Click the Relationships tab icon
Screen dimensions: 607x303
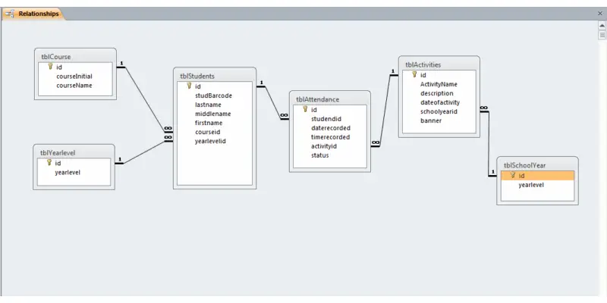point(10,14)
